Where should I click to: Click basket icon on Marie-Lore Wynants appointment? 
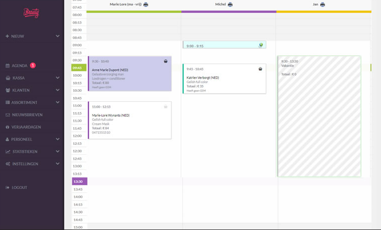coord(166,106)
